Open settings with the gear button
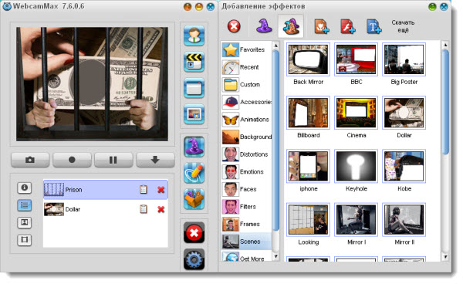This screenshot has height=284, width=463. [x=194, y=259]
